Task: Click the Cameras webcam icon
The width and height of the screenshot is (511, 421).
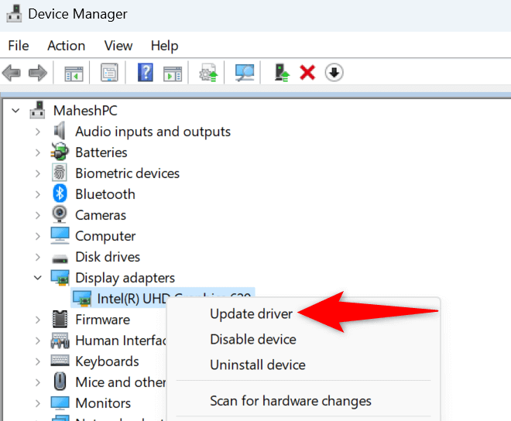Action: [60, 214]
